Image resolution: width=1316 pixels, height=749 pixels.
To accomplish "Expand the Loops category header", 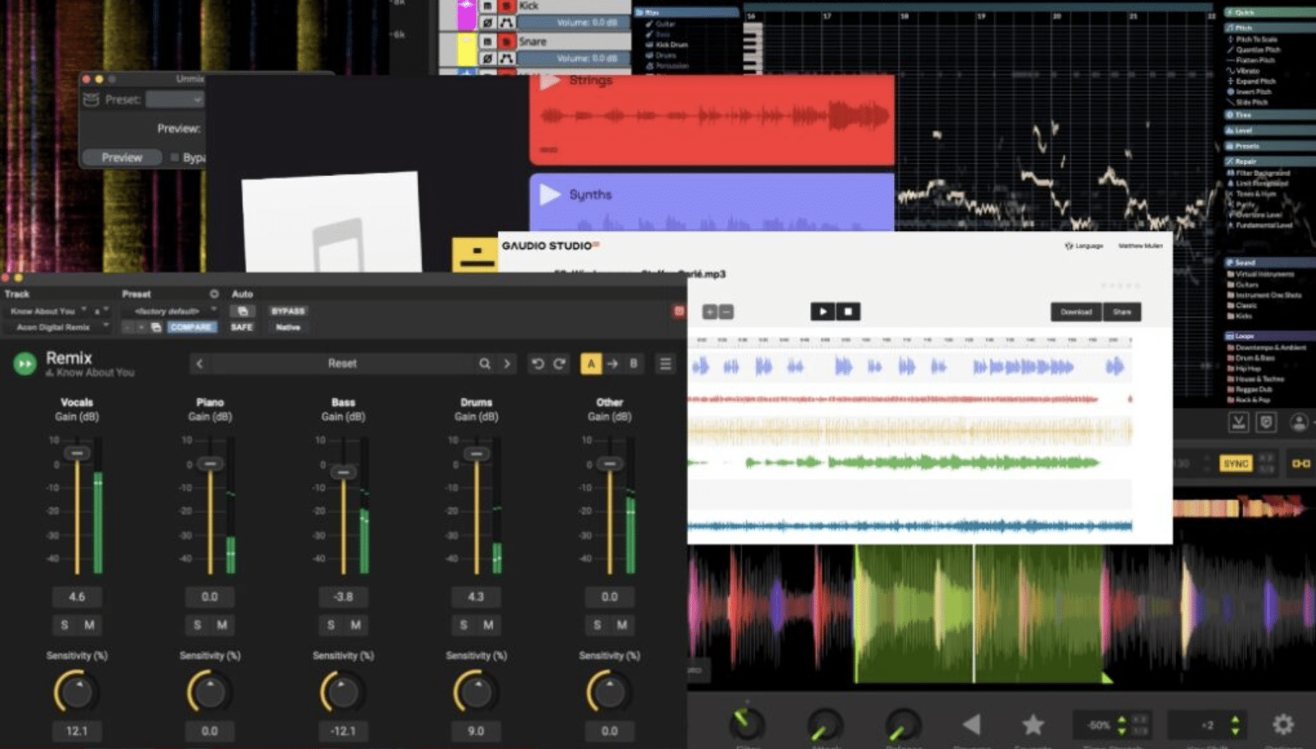I will tap(1270, 336).
